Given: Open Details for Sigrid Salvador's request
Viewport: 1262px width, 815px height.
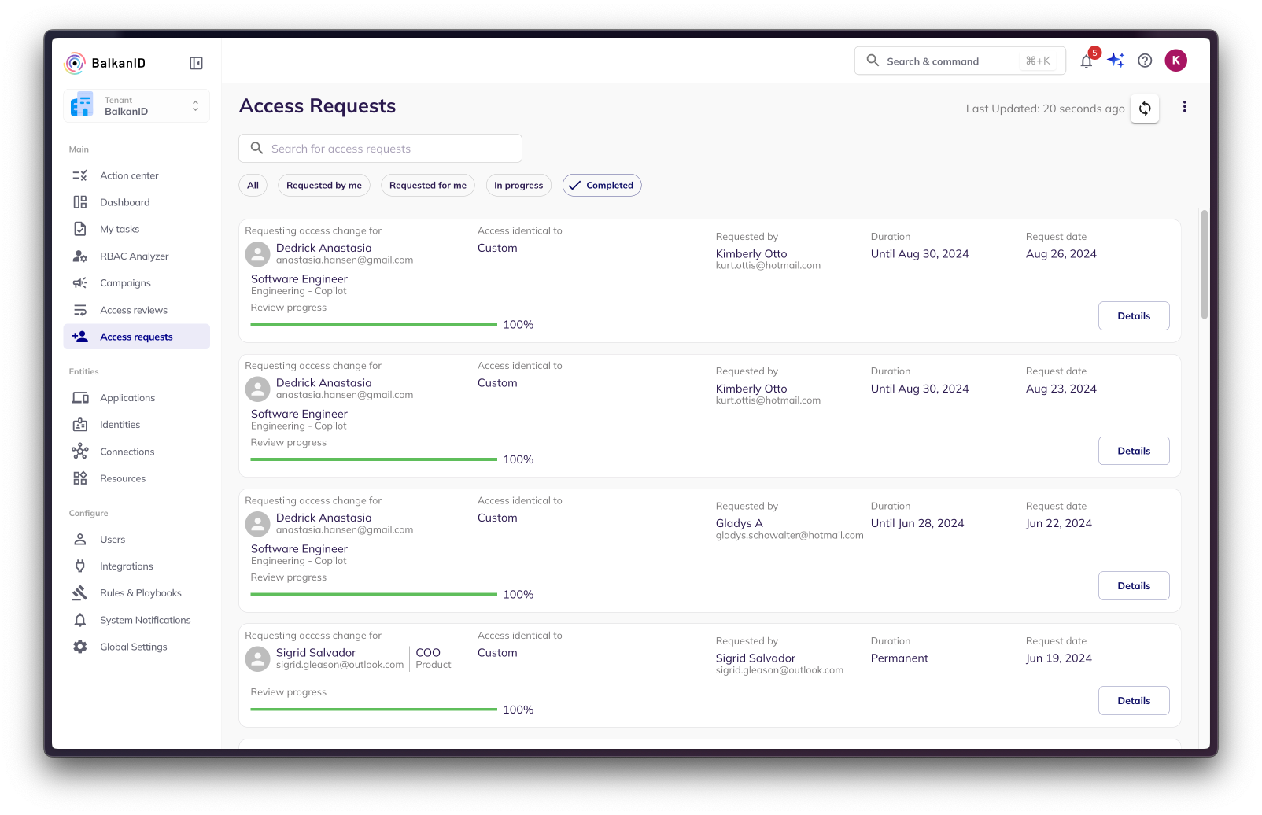Looking at the screenshot, I should pos(1133,701).
